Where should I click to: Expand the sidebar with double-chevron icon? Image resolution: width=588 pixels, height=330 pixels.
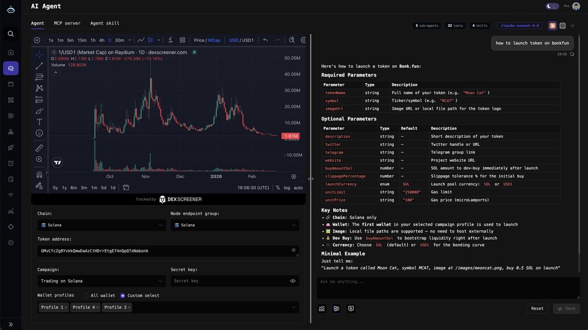(x=11, y=324)
